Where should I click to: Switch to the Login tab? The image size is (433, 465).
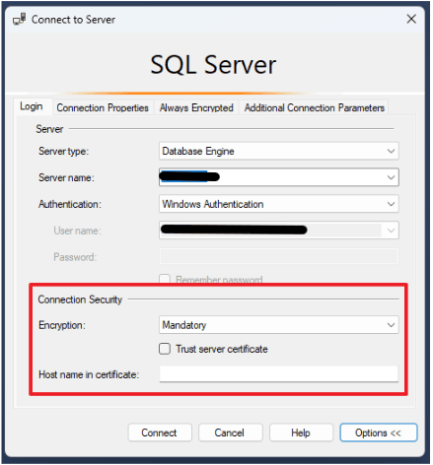32,106
